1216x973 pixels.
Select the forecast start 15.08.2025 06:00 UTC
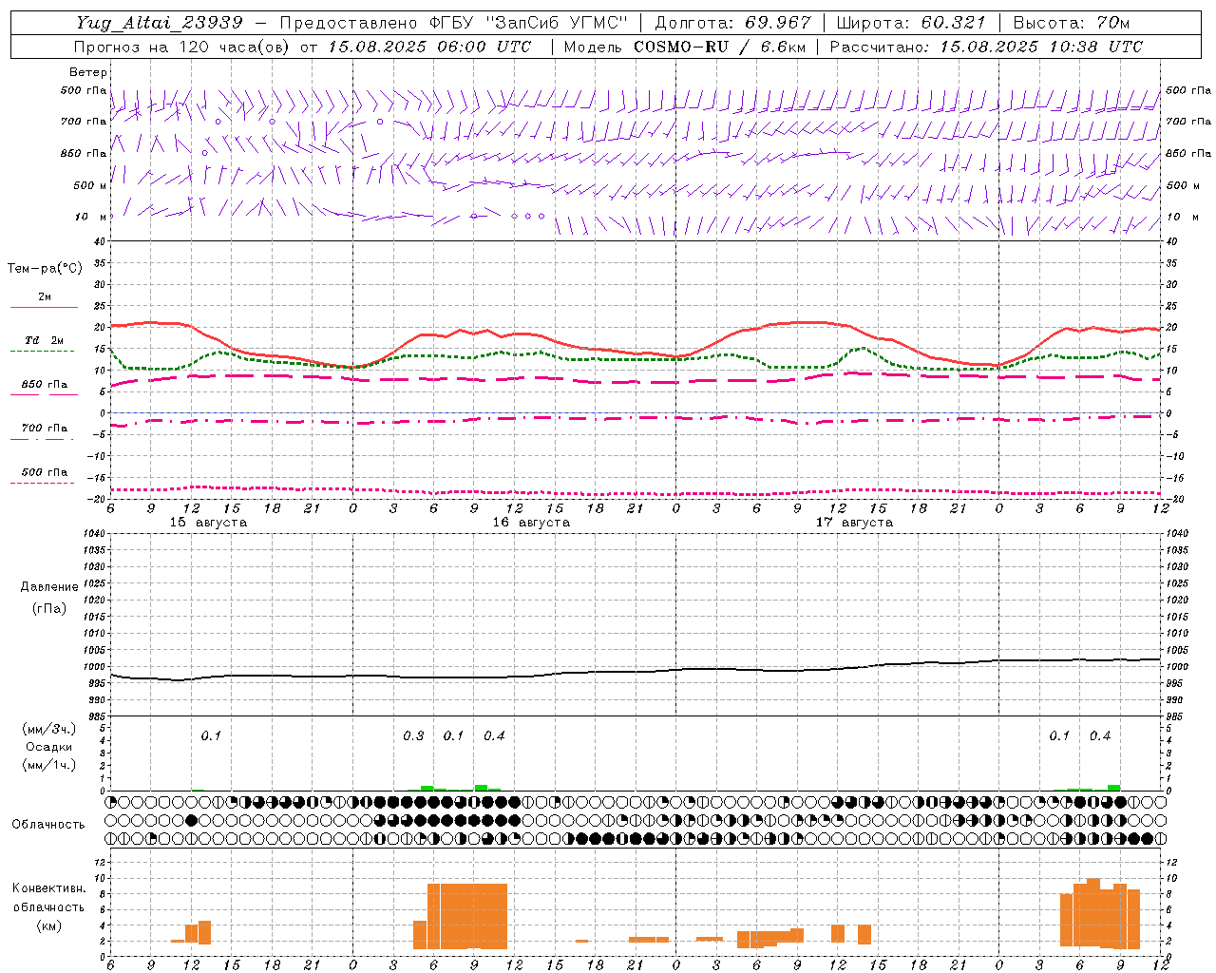coord(429,47)
